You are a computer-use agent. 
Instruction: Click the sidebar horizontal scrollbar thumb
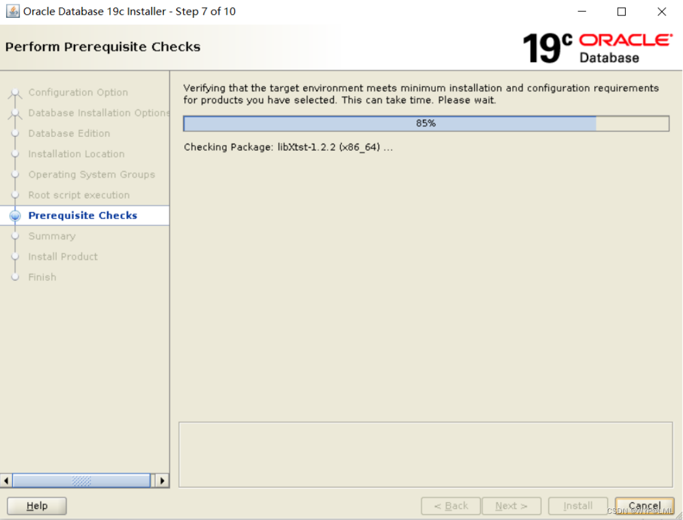(x=81, y=481)
